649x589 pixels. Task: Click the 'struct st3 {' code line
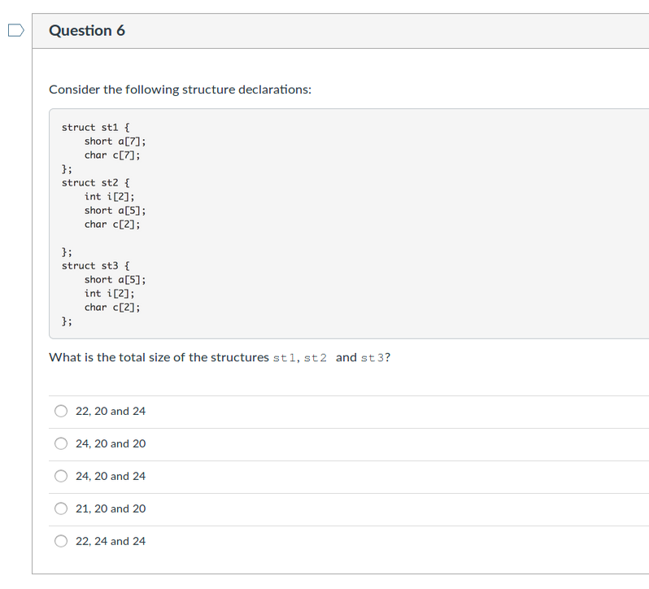coord(96,266)
